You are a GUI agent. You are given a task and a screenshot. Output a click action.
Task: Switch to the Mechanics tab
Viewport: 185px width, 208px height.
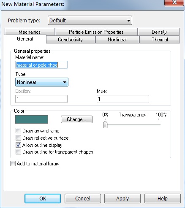[30, 32]
